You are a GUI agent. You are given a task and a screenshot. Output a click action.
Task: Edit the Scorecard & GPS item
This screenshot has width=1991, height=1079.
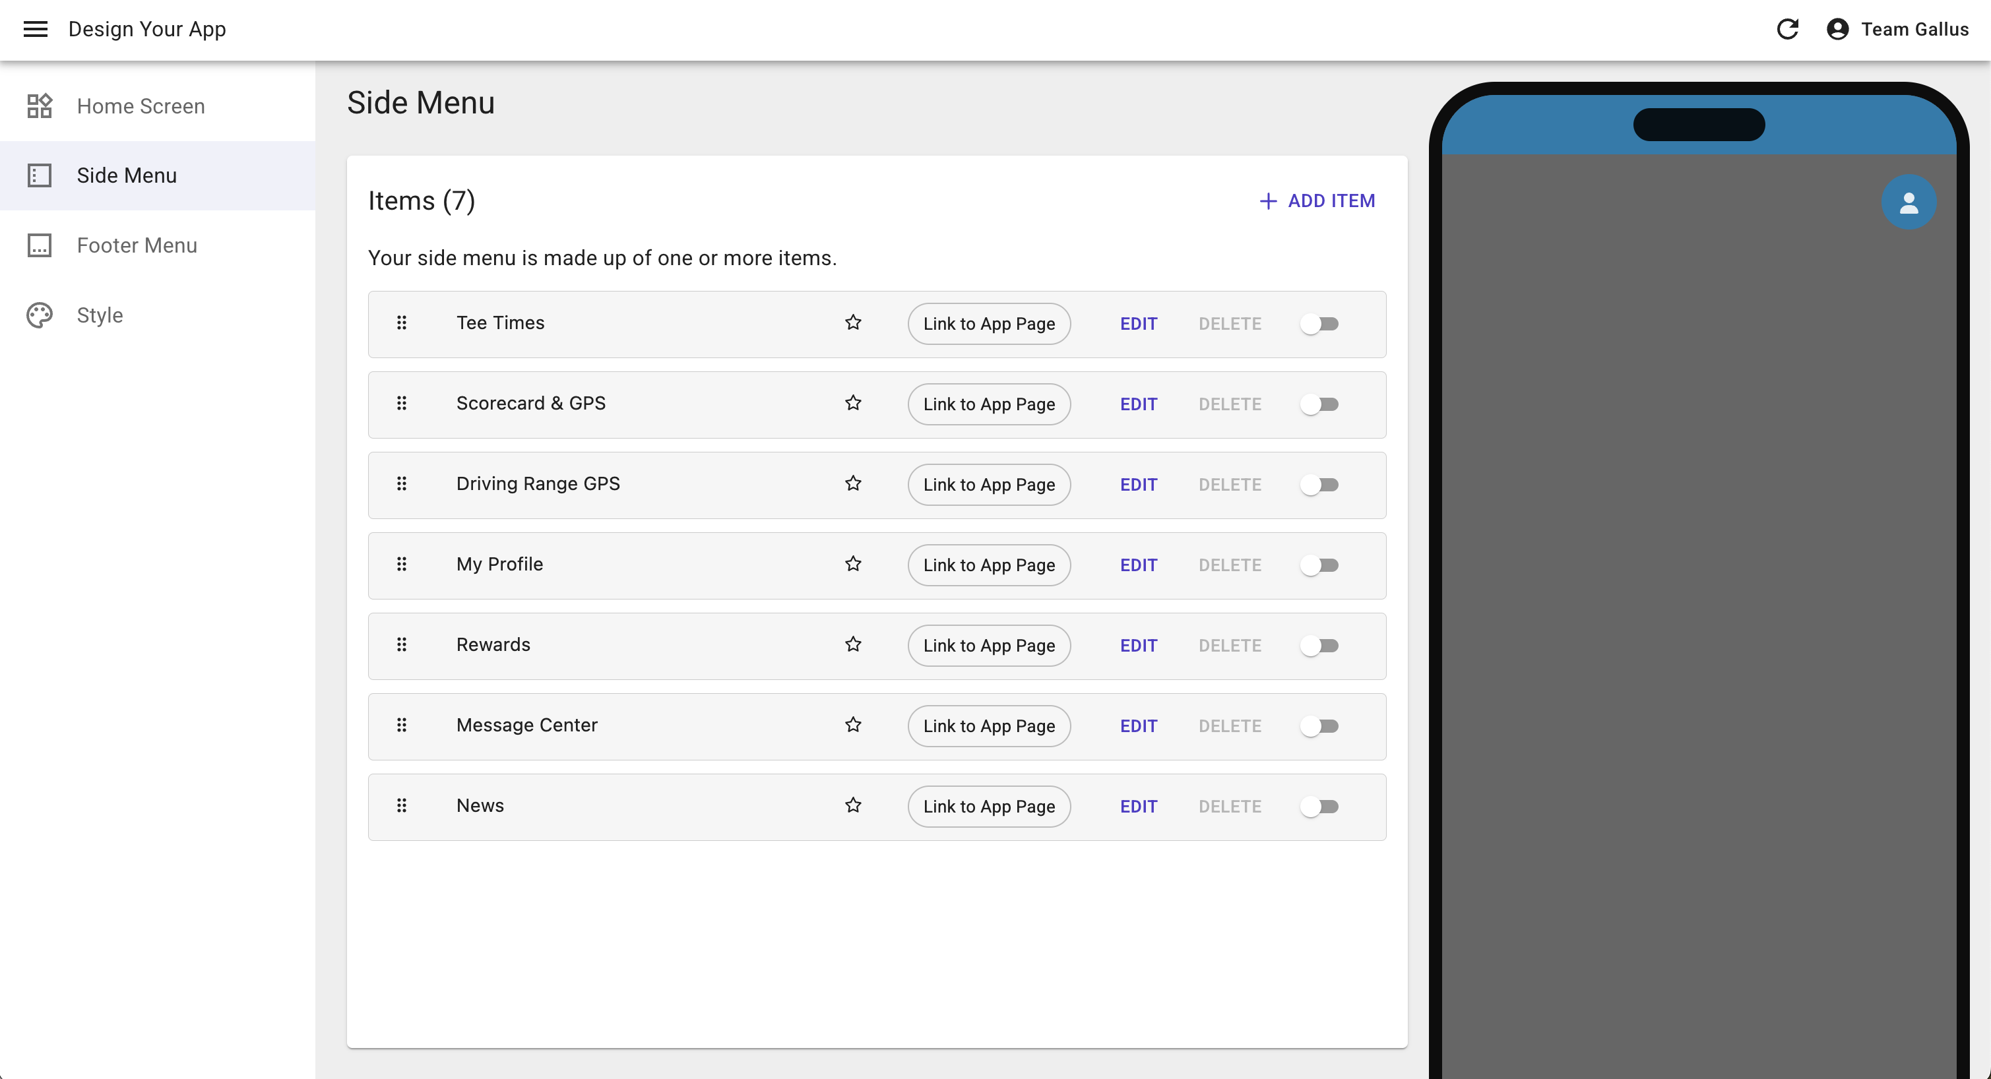point(1139,404)
